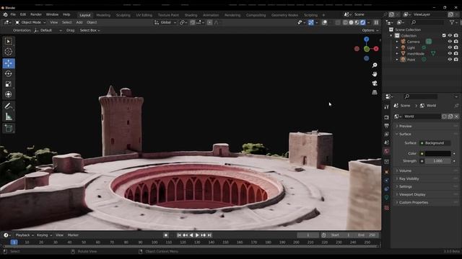Click the pan view hand icon
Image resolution: width=462 pixels, height=259 pixels.
click(375, 74)
